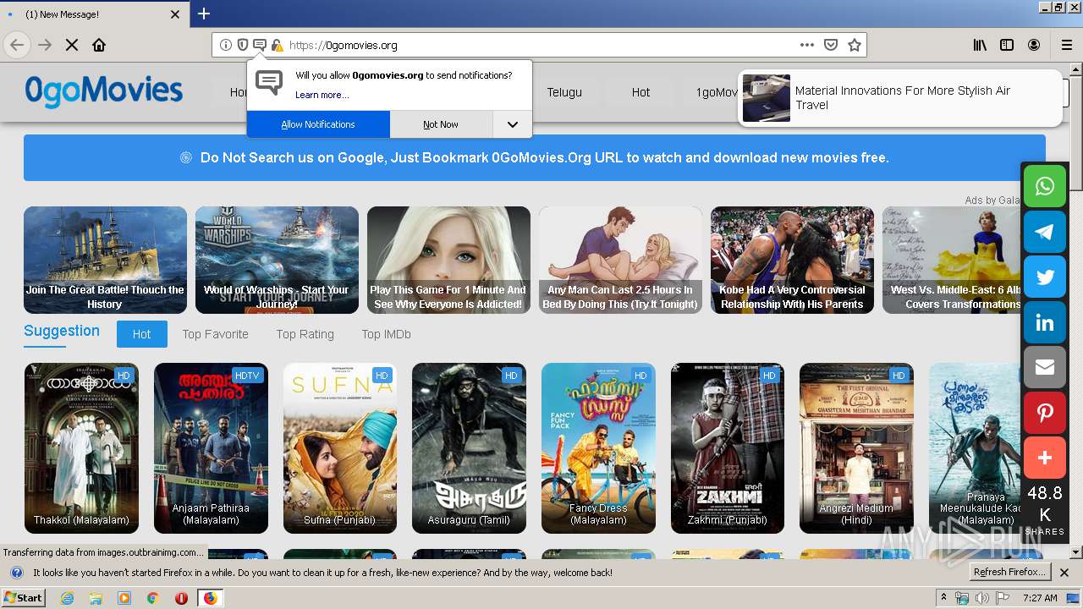Open Learn more link in notification prompt
1083x609 pixels.
pyautogui.click(x=322, y=95)
